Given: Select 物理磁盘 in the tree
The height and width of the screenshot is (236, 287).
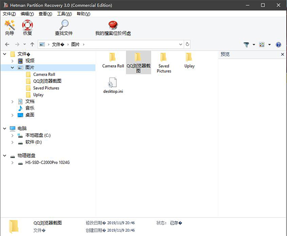Looking at the screenshot, I should [x=26, y=155].
